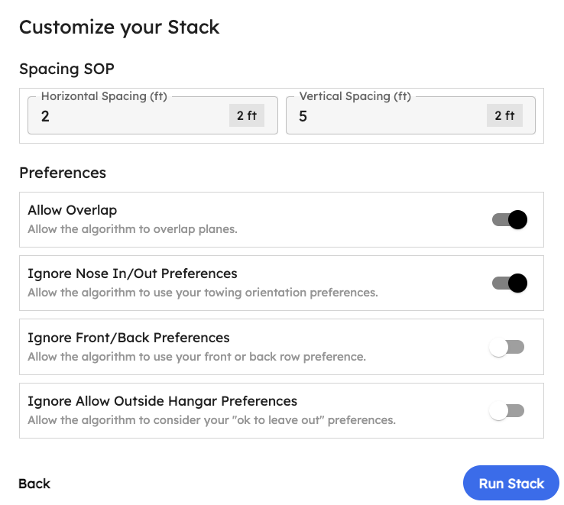Turn off the Allow Overlap switch
The height and width of the screenshot is (505, 564).
click(509, 220)
